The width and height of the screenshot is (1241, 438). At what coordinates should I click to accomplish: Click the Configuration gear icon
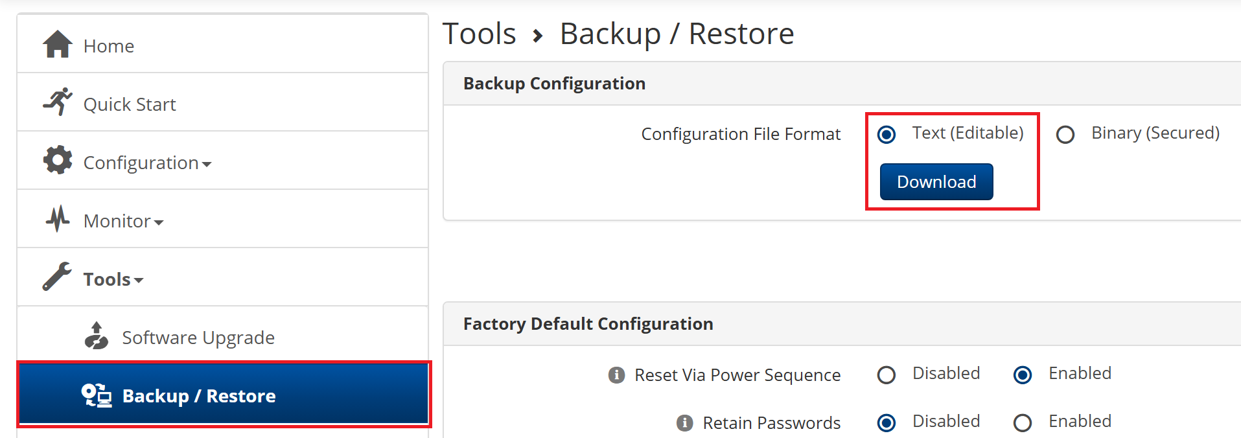pos(58,160)
